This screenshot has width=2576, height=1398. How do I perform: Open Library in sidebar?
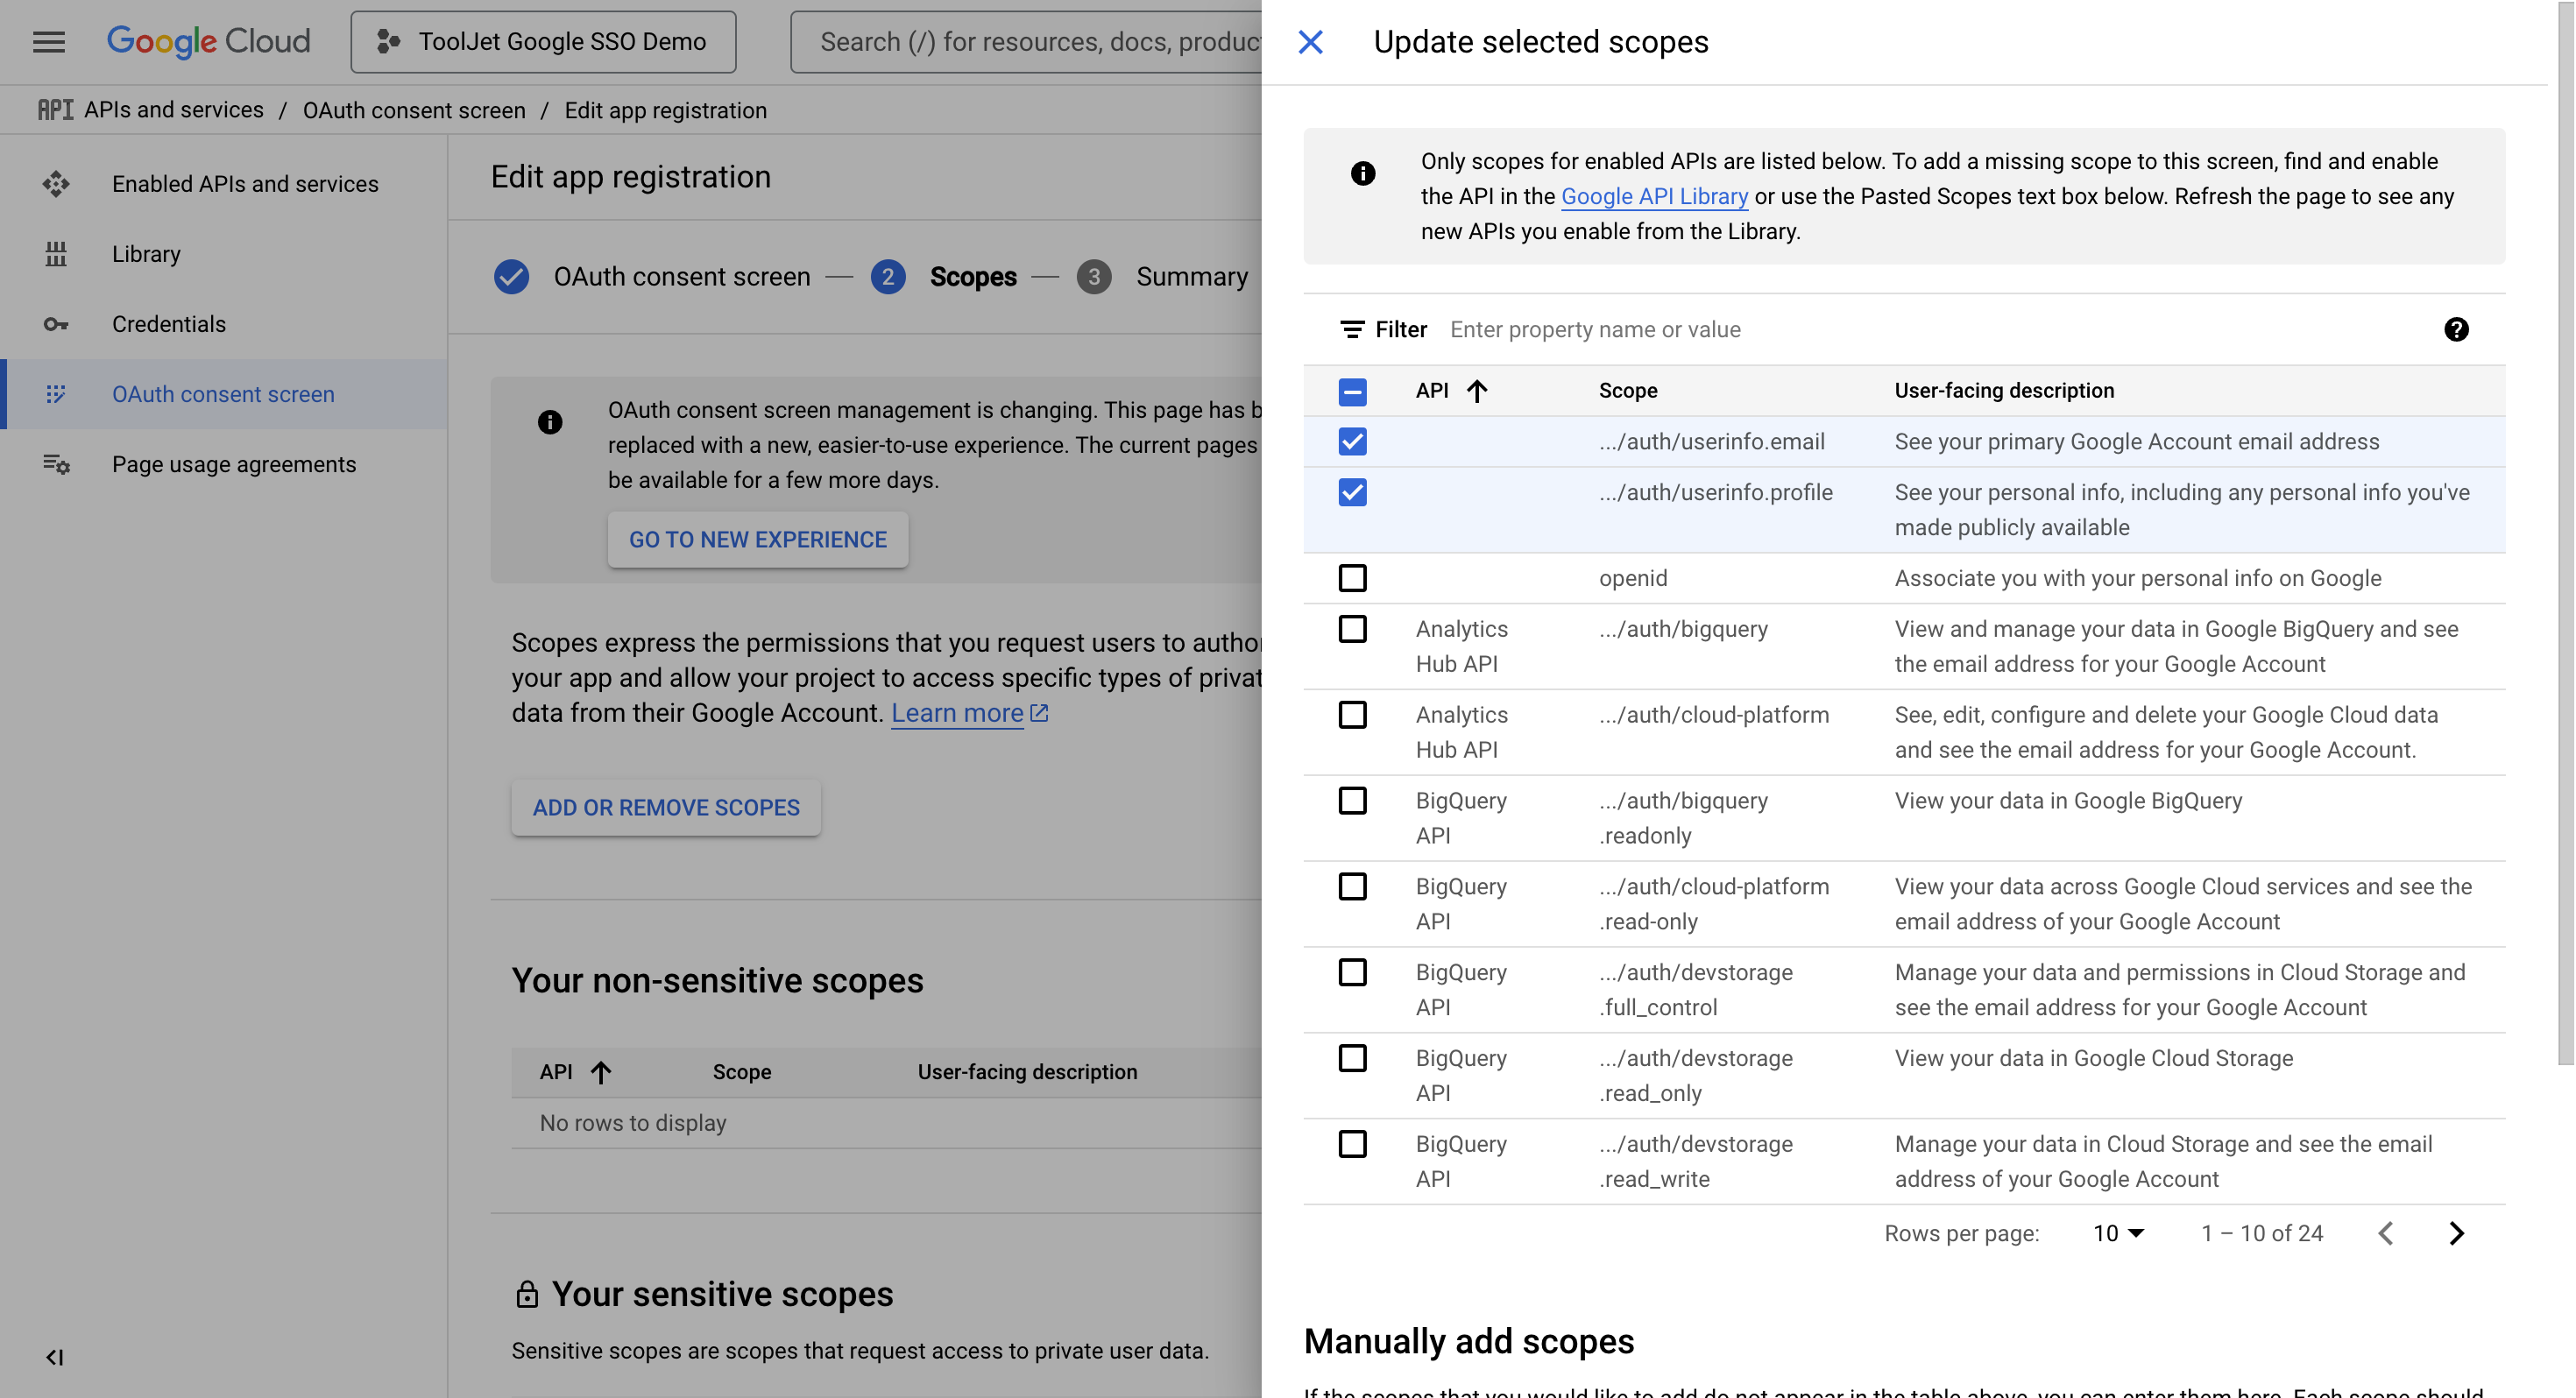[x=146, y=254]
